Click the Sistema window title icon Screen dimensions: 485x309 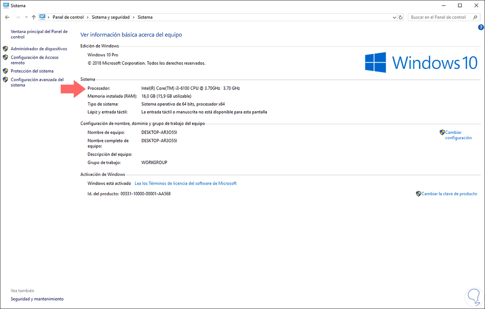pos(6,5)
